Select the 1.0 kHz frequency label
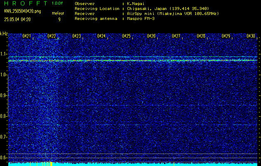Screen dimensions: 261x166 [3, 75]
